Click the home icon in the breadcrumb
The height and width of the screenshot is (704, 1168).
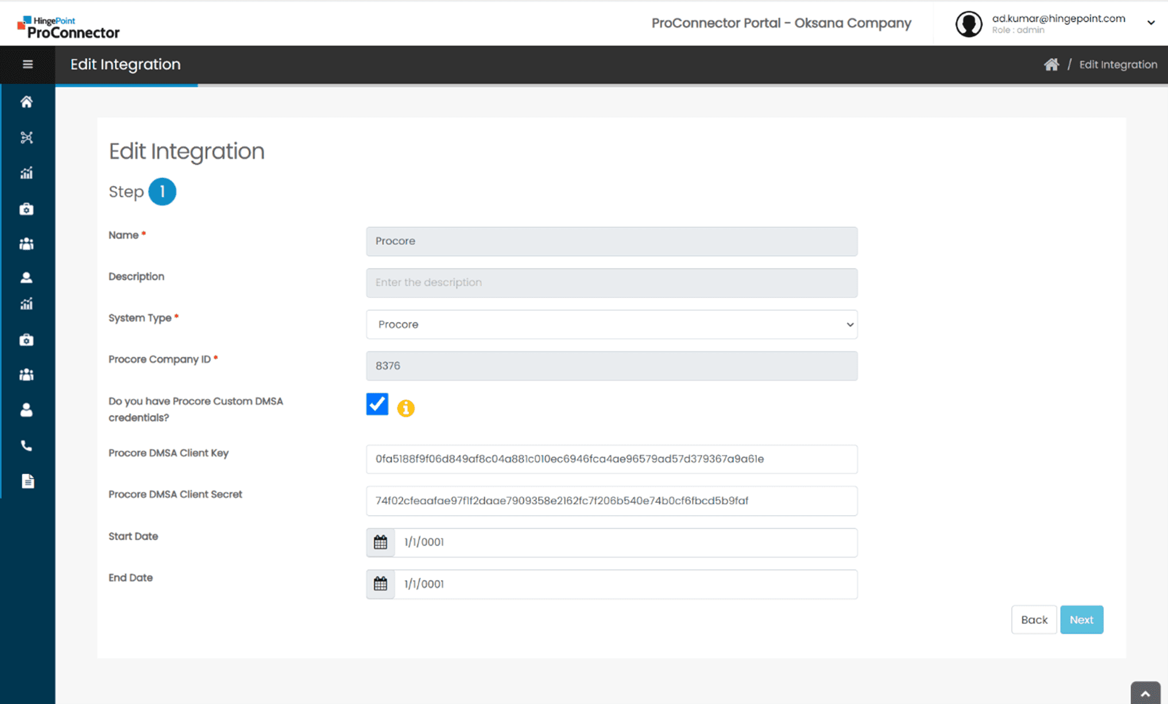pyautogui.click(x=1051, y=64)
